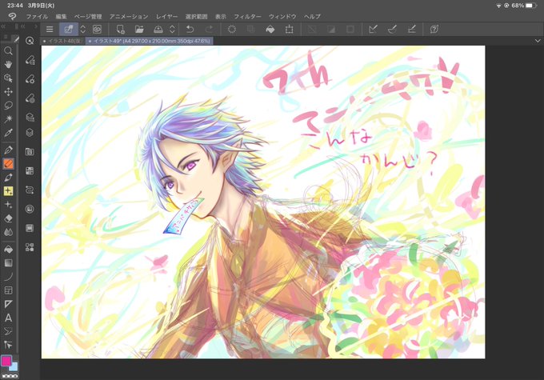Expand the stepper arrows beside the gesture button
The image size is (544, 380).
coord(83,29)
